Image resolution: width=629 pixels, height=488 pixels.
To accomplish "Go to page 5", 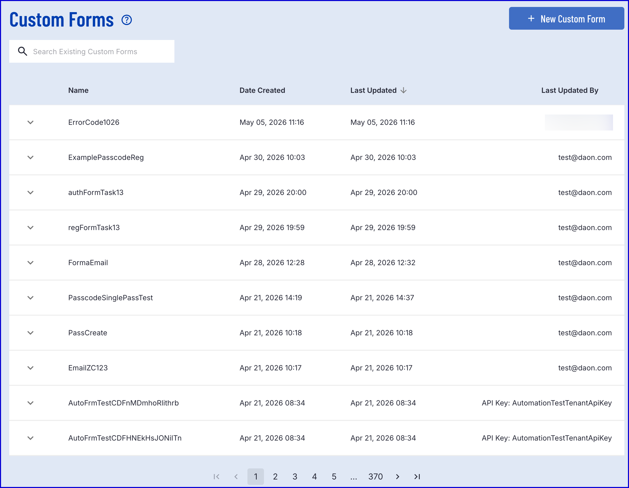I will click(x=334, y=477).
